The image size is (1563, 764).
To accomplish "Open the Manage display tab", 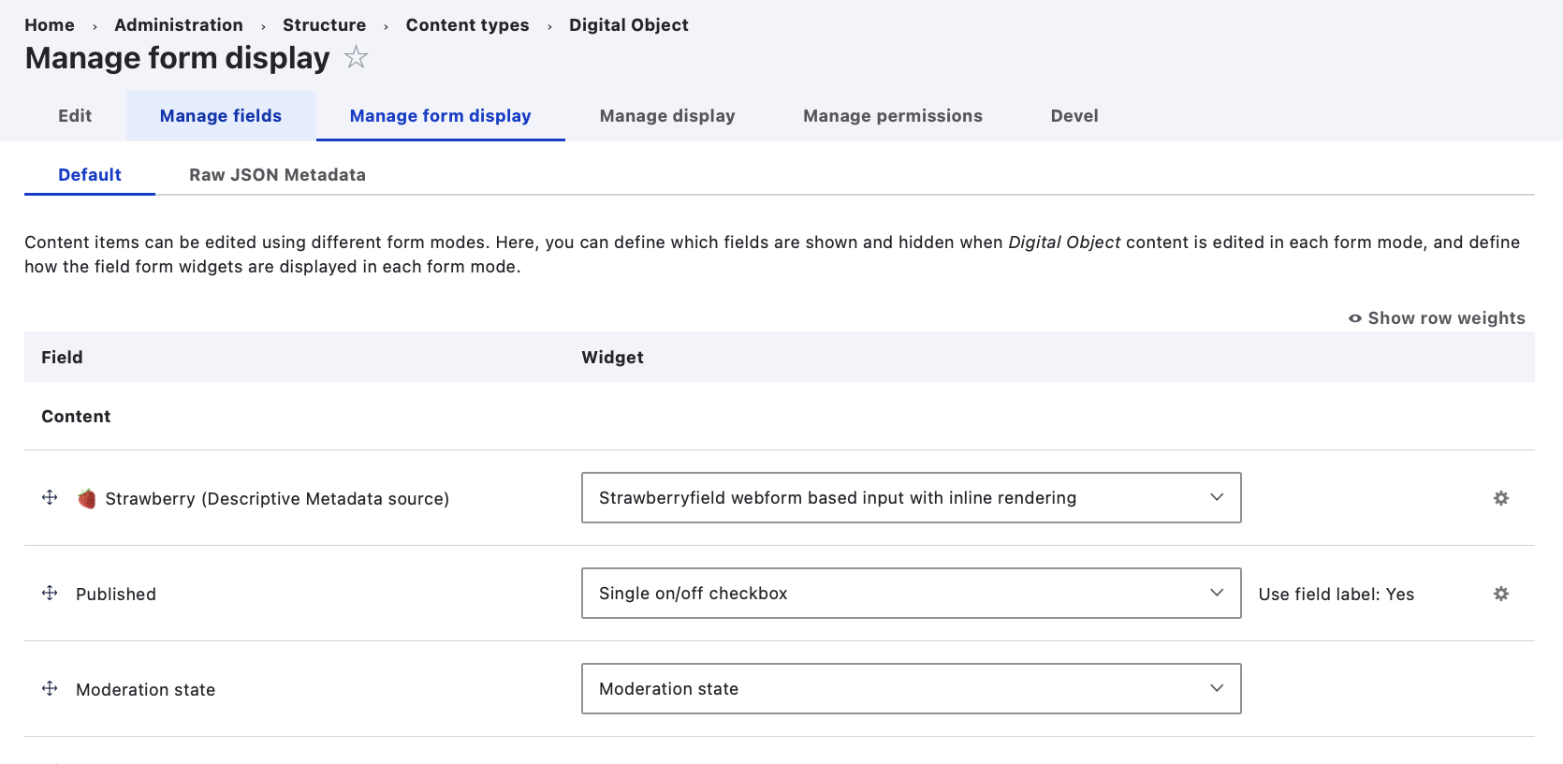I will click(667, 116).
